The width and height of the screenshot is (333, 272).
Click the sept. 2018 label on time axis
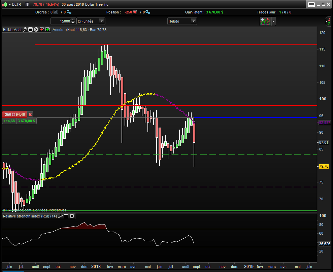(x=197, y=267)
